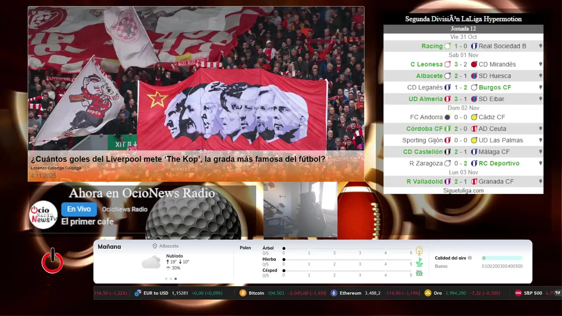Image resolution: width=562 pixels, height=316 pixels.
Task: Click the cloudy weather icon
Action: 151,262
